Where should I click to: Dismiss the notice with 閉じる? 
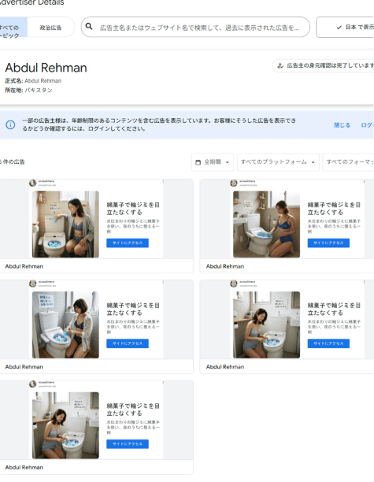click(342, 125)
